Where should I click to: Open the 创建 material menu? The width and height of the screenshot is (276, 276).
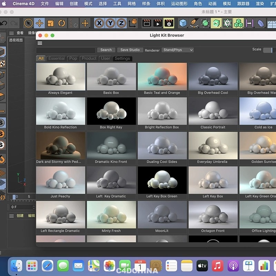(20, 216)
